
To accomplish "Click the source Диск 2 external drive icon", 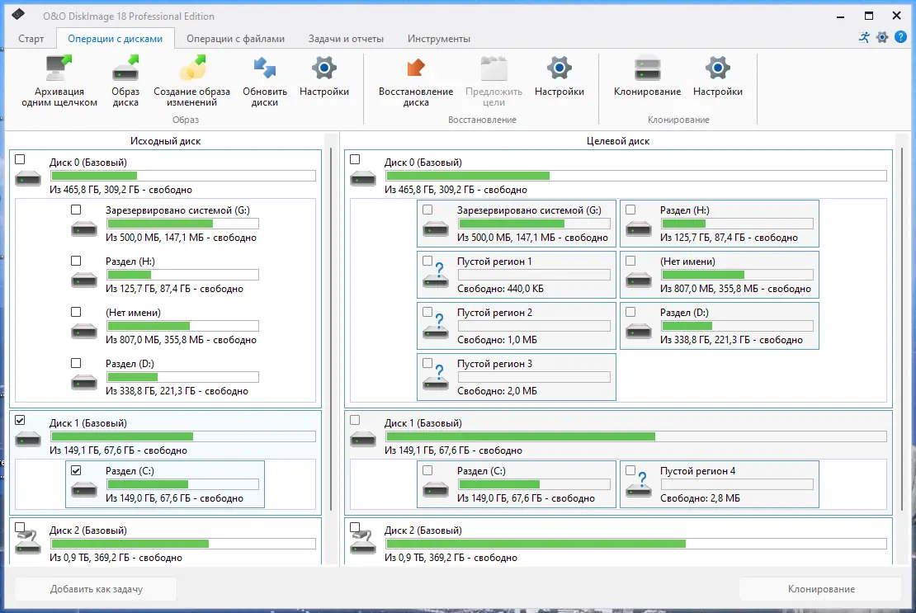I will pos(28,540).
